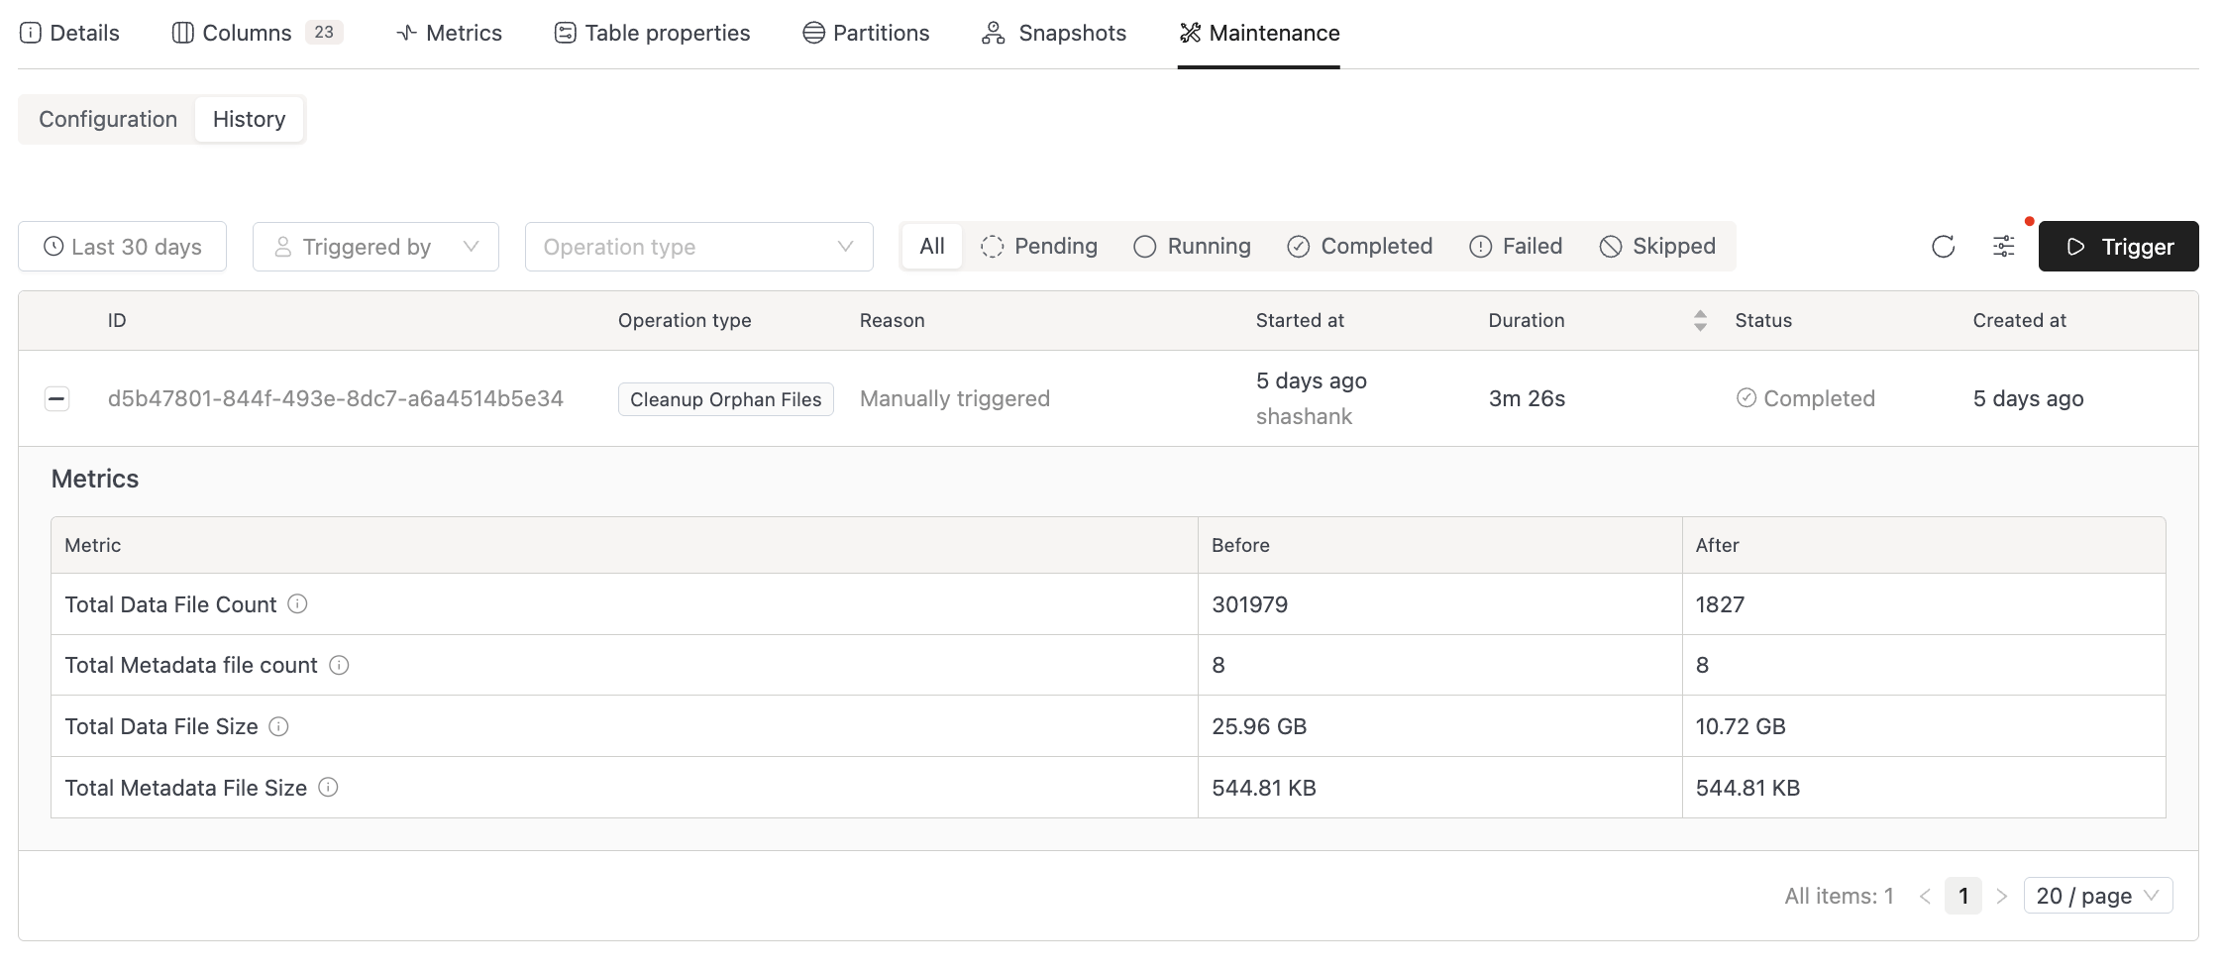
Task: Open the 20 / page selector
Action: (2097, 895)
